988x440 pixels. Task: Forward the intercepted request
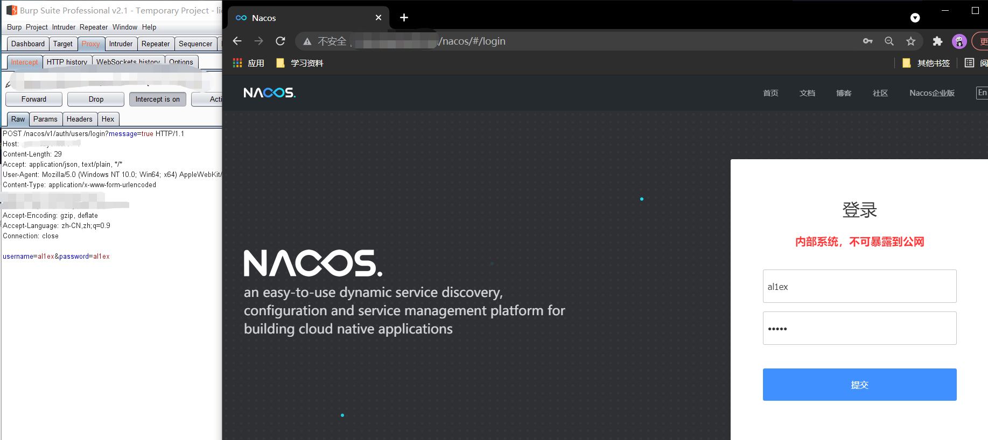click(x=34, y=99)
